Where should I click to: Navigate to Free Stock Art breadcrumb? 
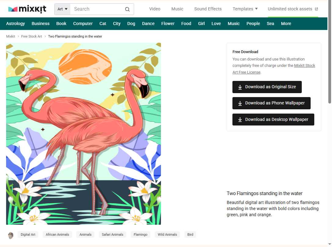31,36
